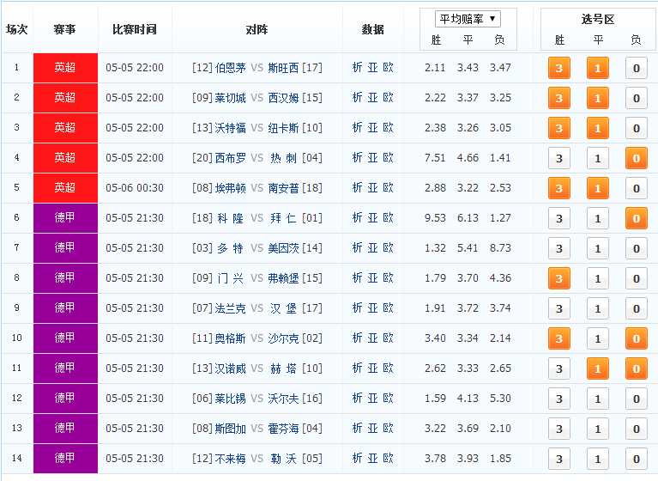Open team link 西汉姆
The image size is (658, 481).
pyautogui.click(x=283, y=98)
